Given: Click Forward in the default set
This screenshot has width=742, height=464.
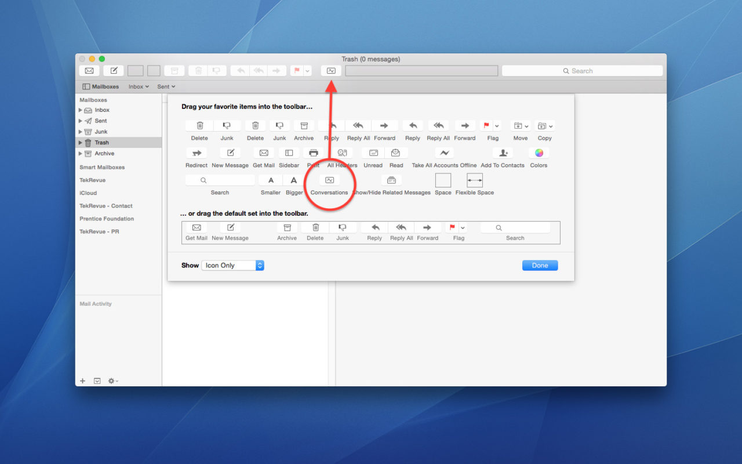Looking at the screenshot, I should coord(428,228).
